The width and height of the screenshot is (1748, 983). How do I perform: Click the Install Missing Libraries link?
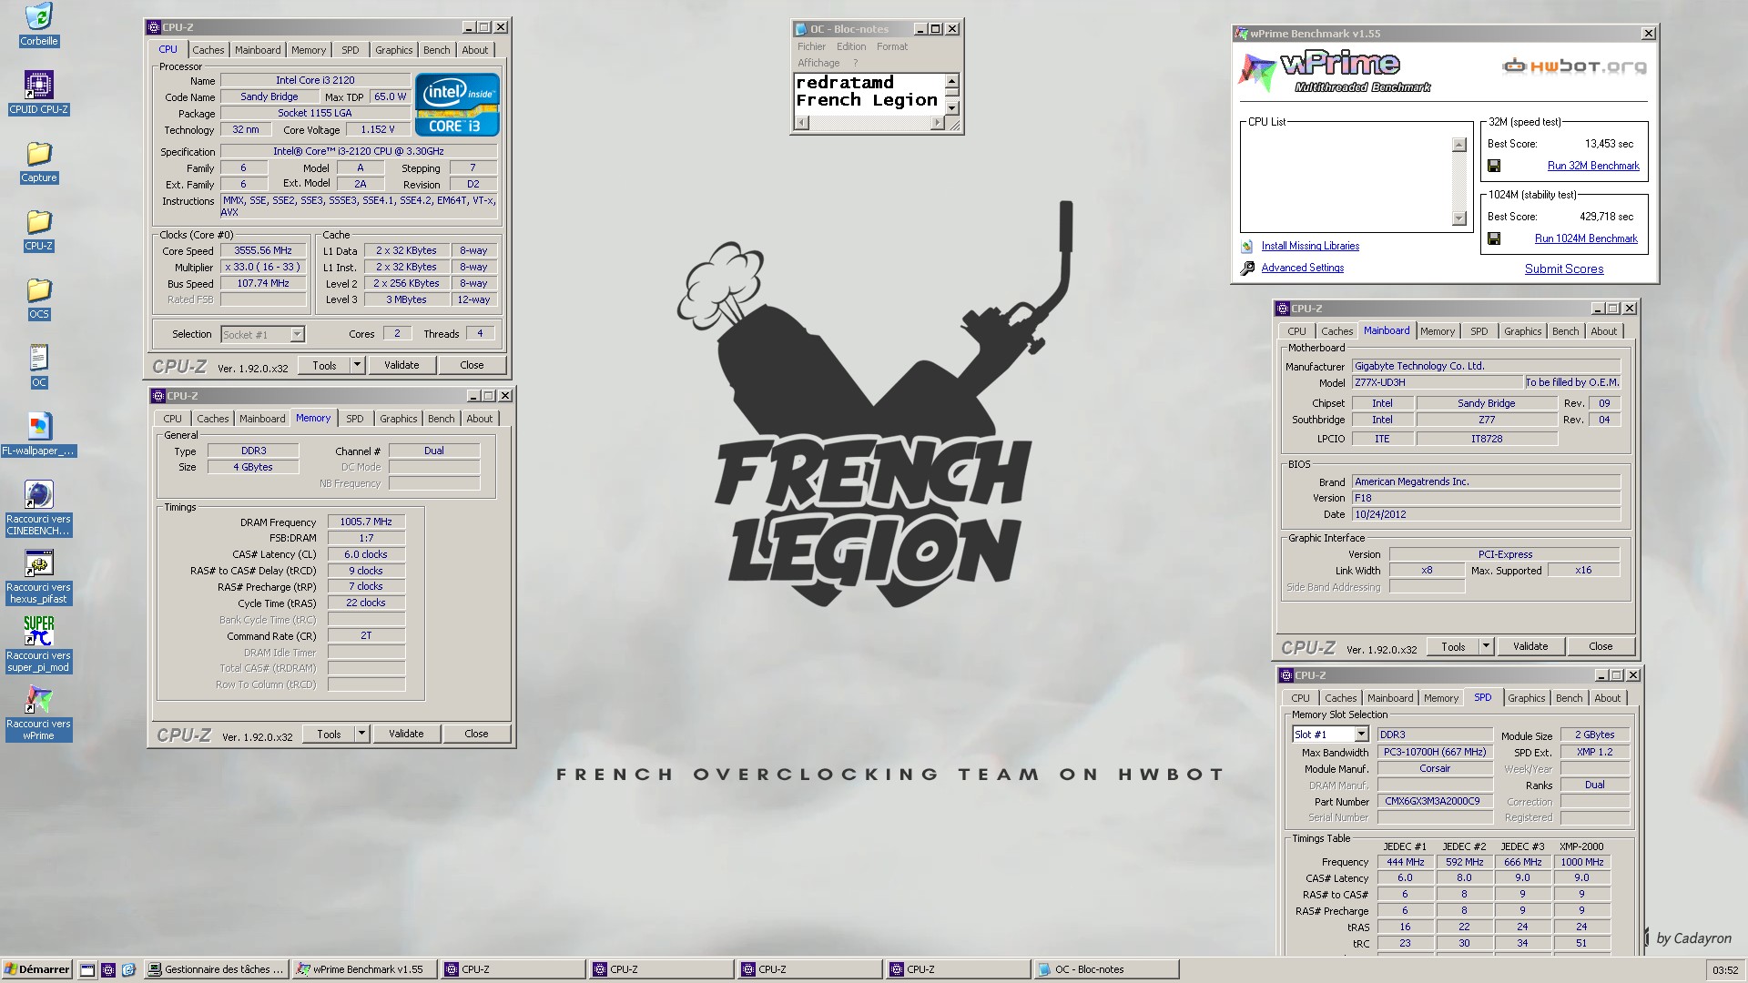[1310, 247]
